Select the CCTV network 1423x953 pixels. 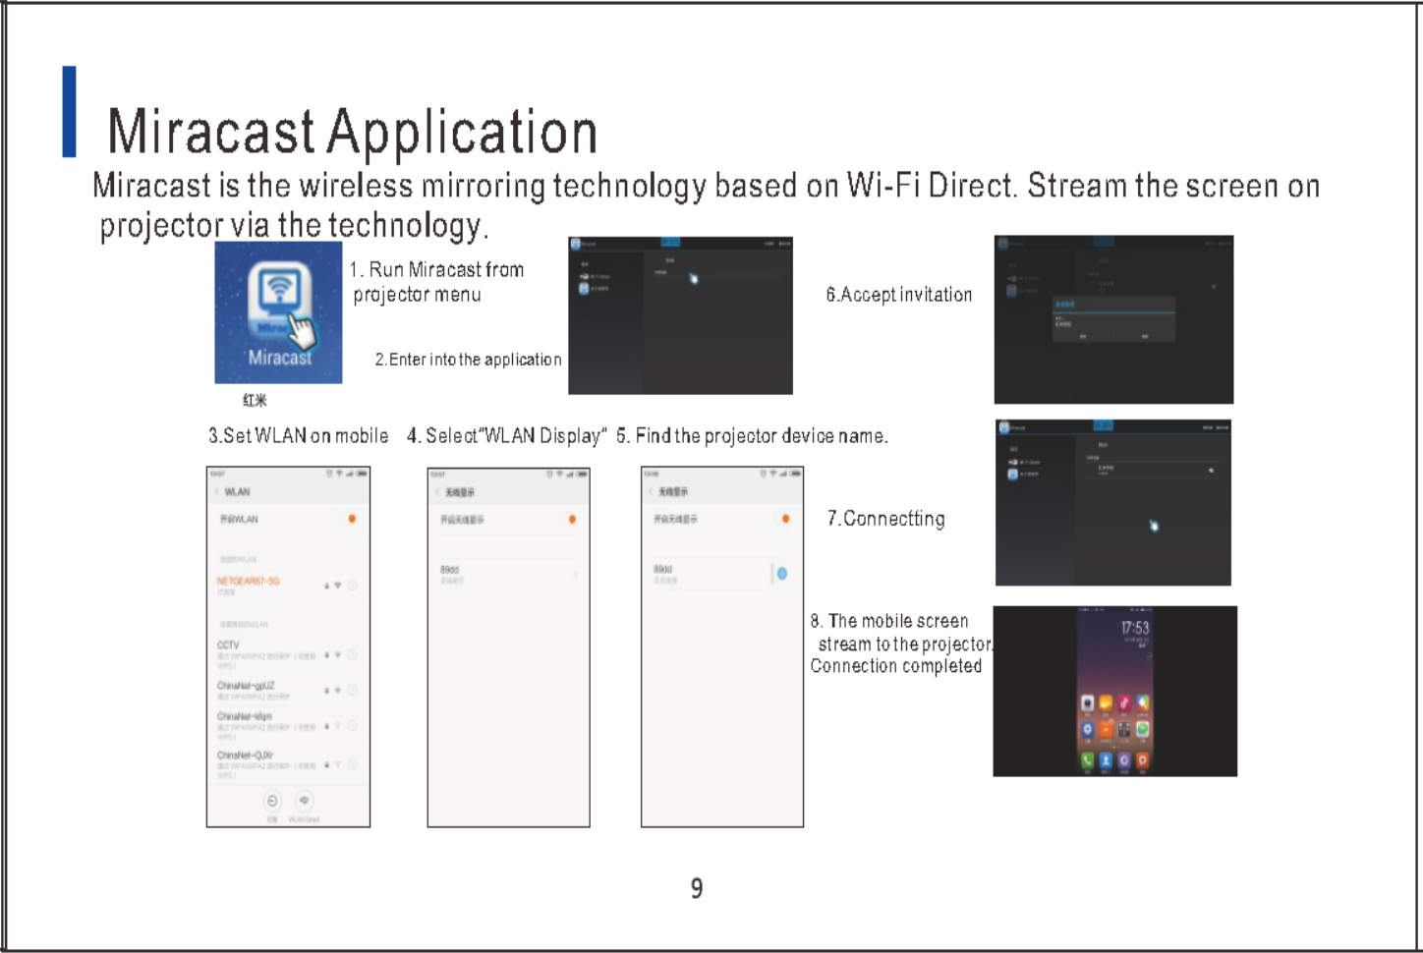coord(288,654)
